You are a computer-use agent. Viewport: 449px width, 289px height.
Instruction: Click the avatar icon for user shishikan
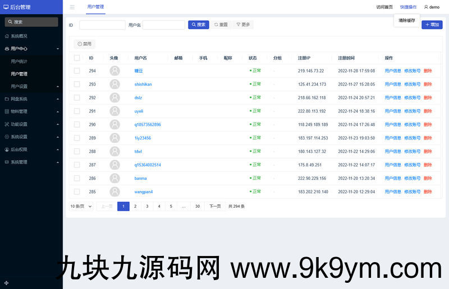[x=114, y=84]
